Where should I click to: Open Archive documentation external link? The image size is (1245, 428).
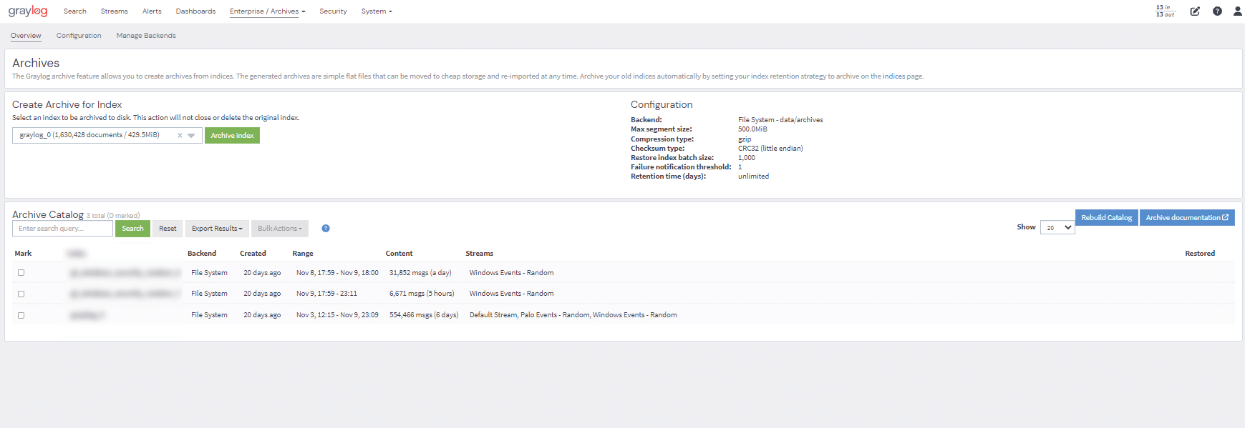[x=1186, y=218]
